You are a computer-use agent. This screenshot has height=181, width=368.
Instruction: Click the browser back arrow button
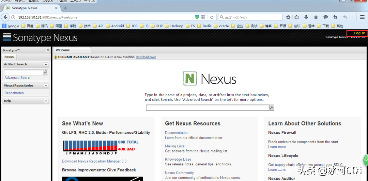[x=5, y=17]
